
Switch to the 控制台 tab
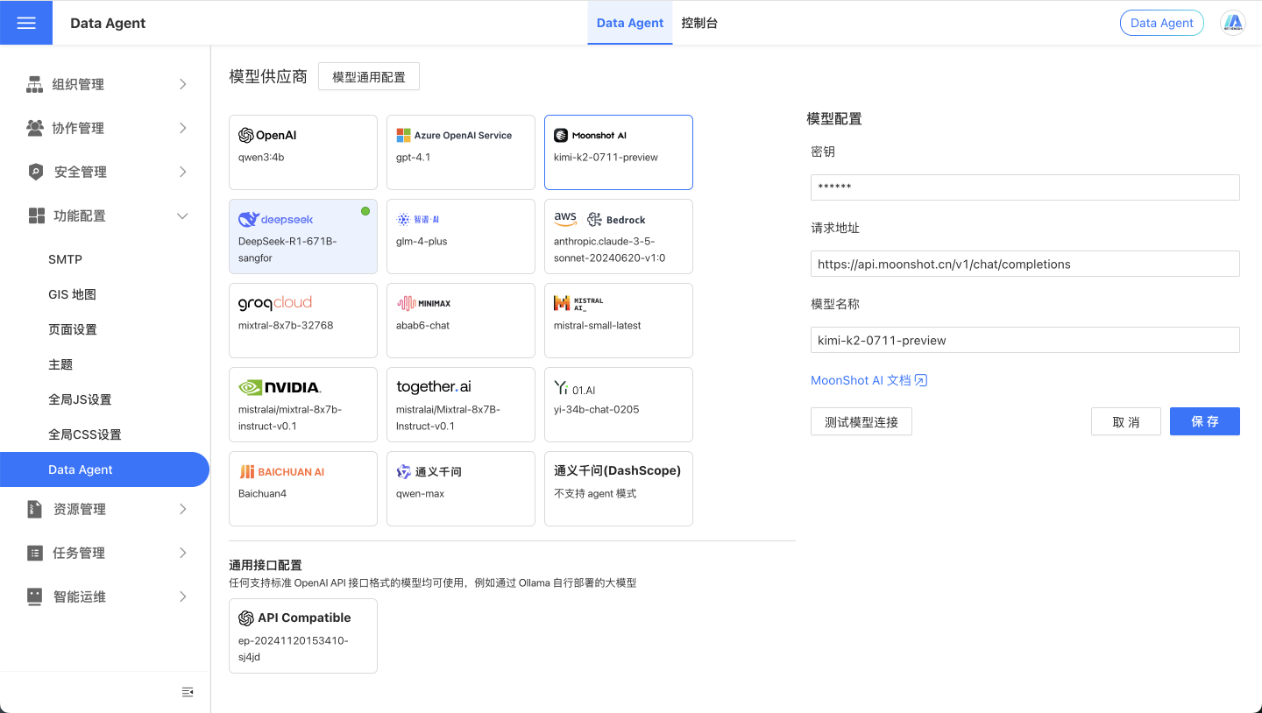tap(701, 23)
